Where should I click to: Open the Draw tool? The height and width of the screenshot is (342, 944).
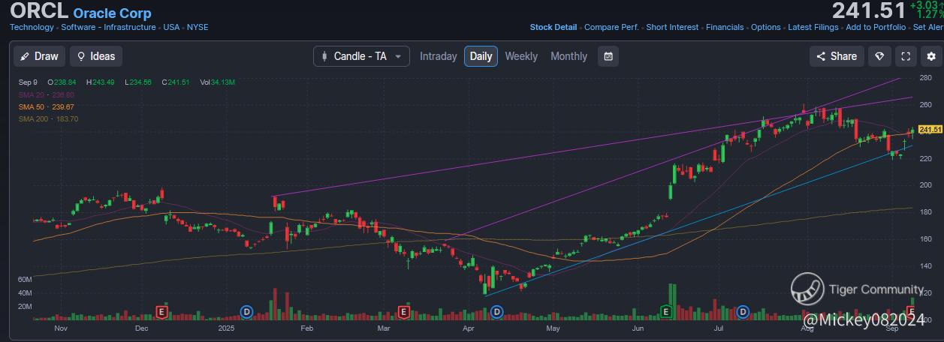[x=38, y=56]
